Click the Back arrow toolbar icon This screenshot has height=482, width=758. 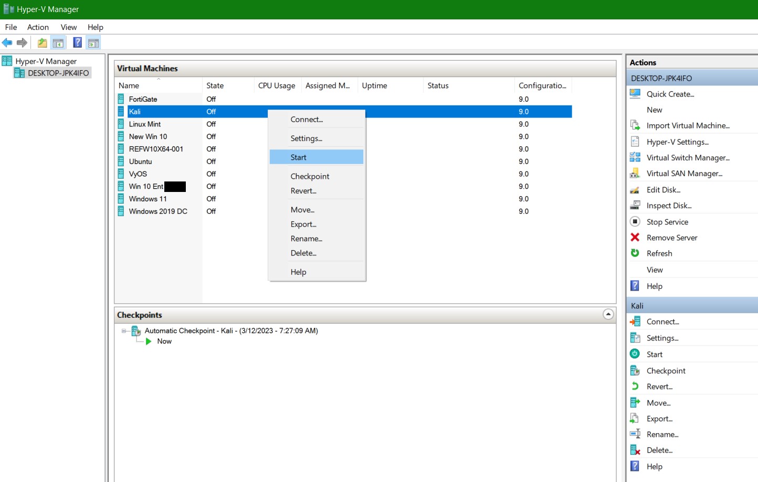[x=7, y=43]
